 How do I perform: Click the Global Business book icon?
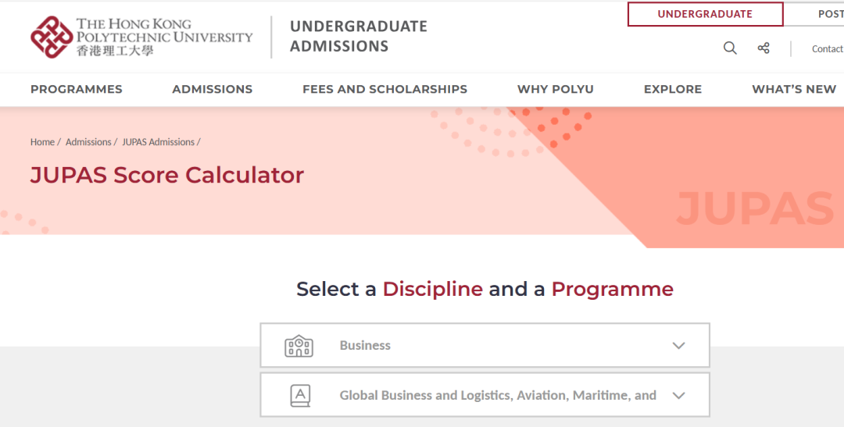300,395
